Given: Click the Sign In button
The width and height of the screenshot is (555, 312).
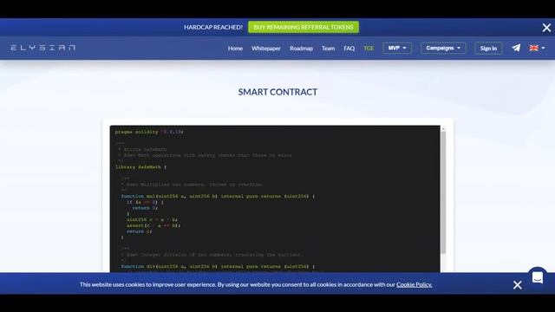Looking at the screenshot, I should (488, 49).
